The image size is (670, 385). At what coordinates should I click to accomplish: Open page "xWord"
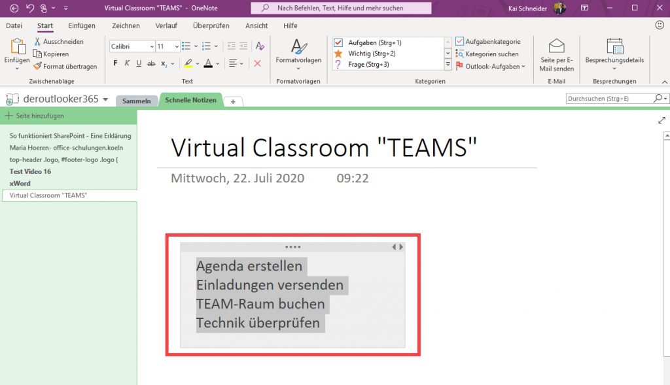(20, 183)
